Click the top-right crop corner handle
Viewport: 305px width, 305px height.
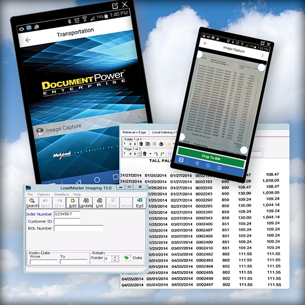[261, 68]
